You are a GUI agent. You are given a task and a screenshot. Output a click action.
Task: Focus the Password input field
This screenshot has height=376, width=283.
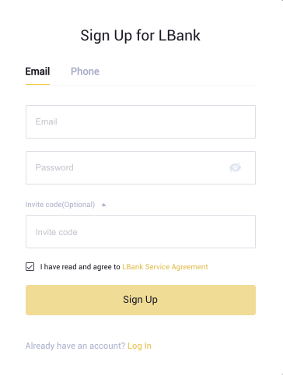[x=141, y=167]
